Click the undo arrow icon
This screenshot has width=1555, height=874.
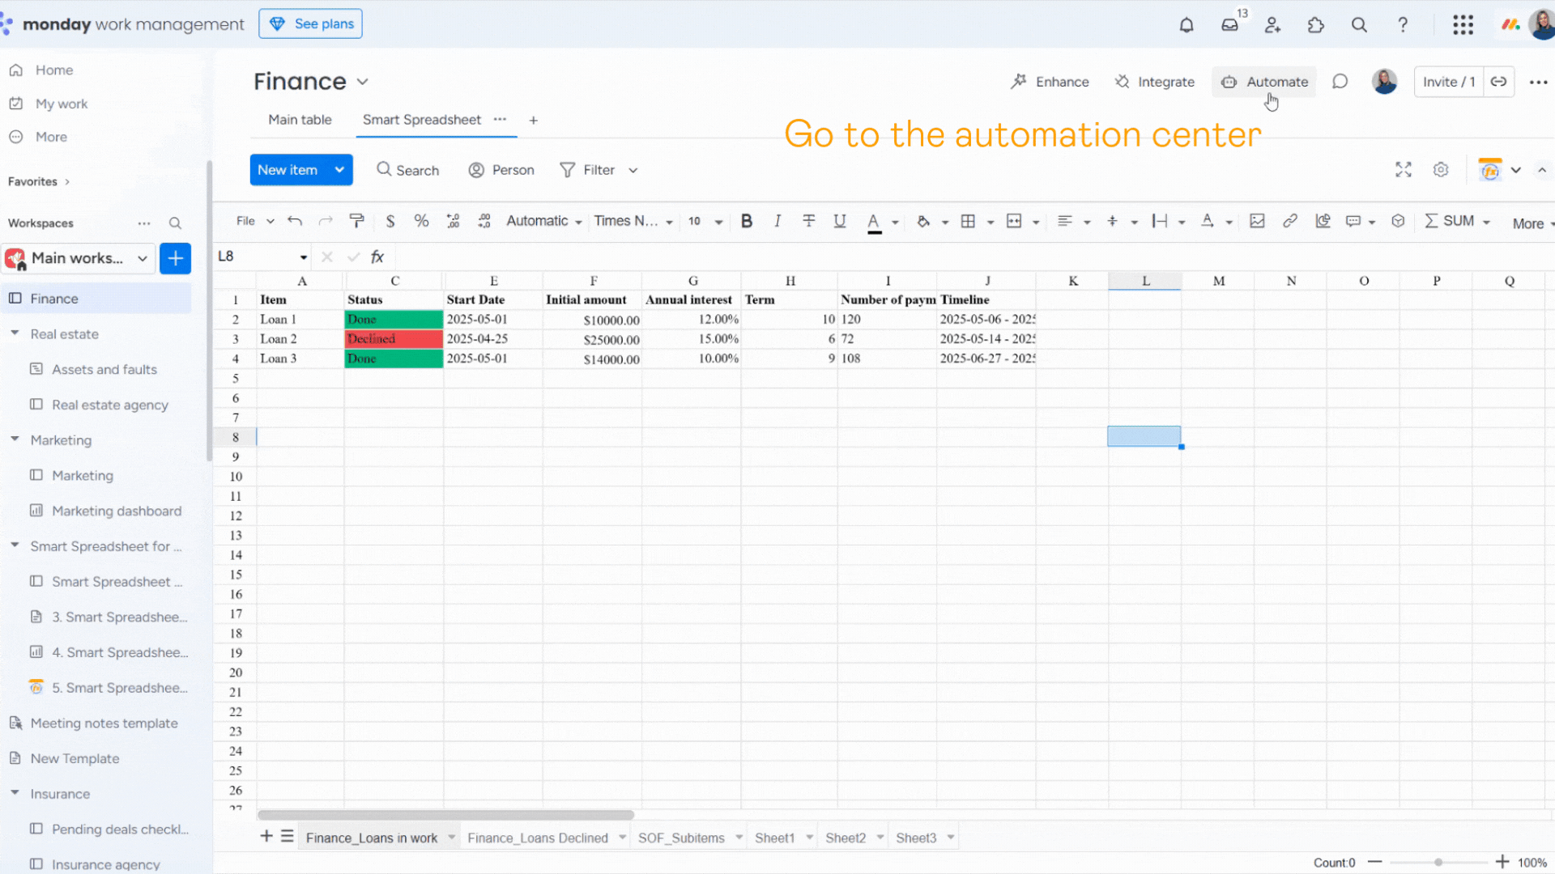point(295,221)
